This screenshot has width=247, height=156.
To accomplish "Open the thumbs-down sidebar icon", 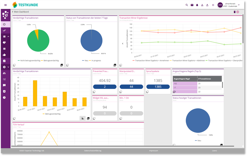I will 4,43.
